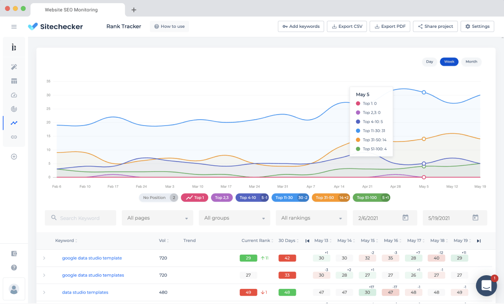This screenshot has height=304, width=504.
Task: Switch chart view to Month
Action: click(x=471, y=62)
